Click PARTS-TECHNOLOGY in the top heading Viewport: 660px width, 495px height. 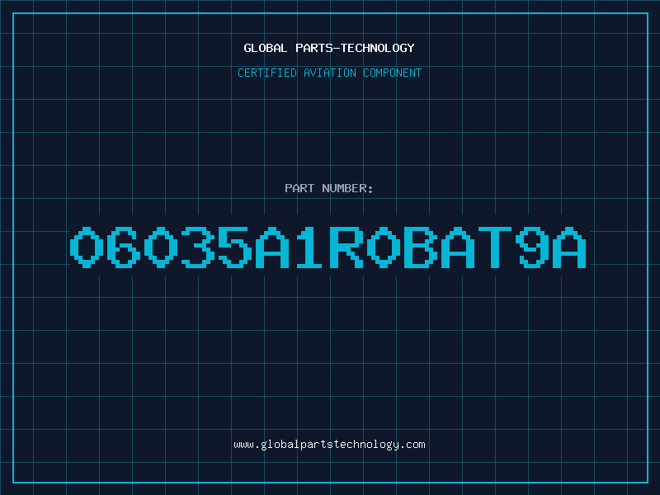pyautogui.click(x=356, y=48)
